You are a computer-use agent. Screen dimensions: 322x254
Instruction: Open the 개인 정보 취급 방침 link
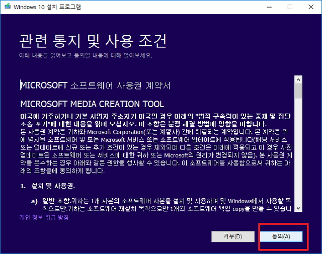pos(44,217)
